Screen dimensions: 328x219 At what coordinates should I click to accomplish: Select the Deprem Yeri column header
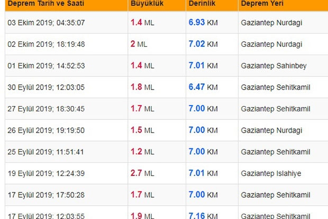262,4
